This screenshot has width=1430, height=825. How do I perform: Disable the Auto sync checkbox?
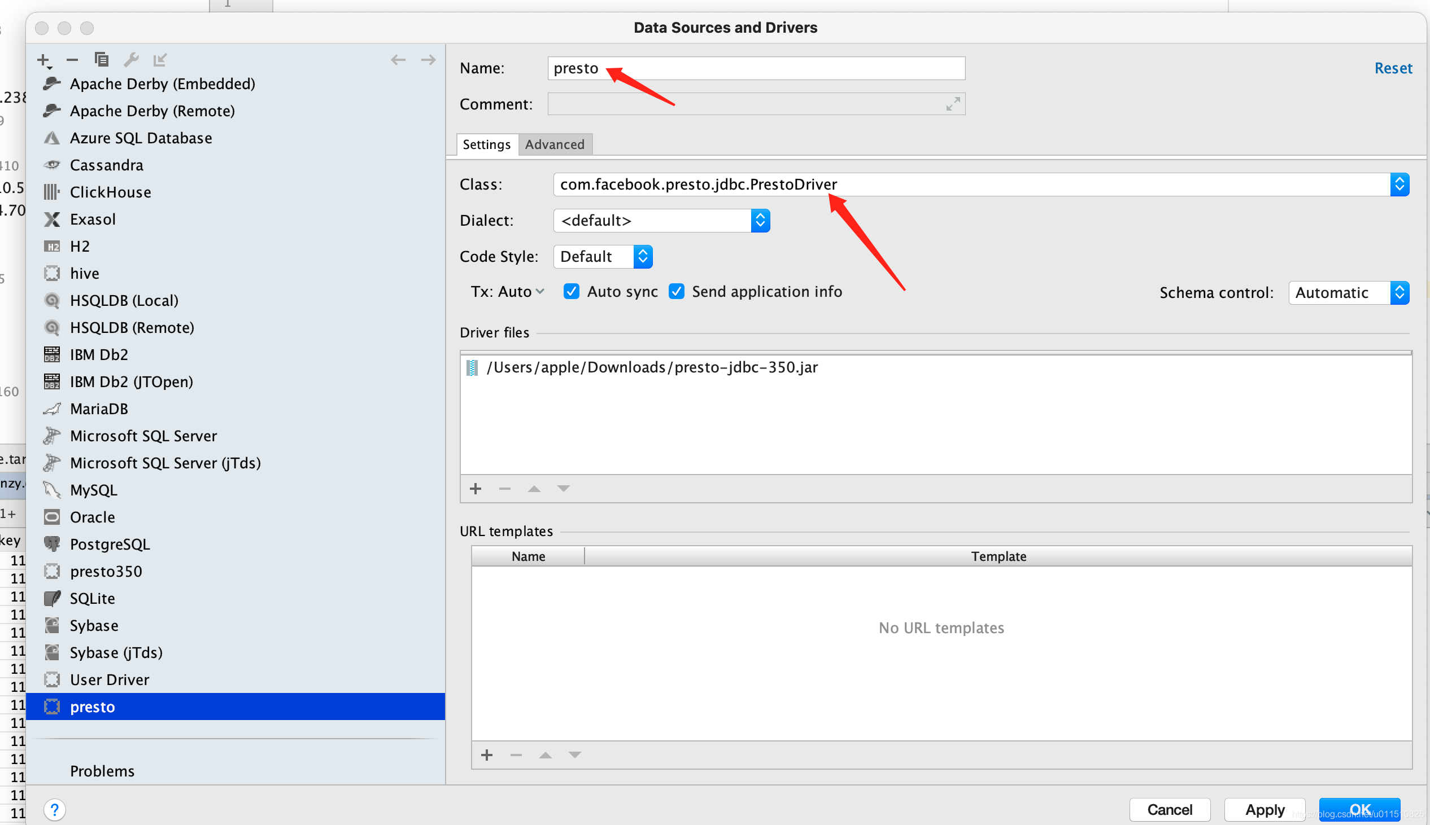click(571, 291)
